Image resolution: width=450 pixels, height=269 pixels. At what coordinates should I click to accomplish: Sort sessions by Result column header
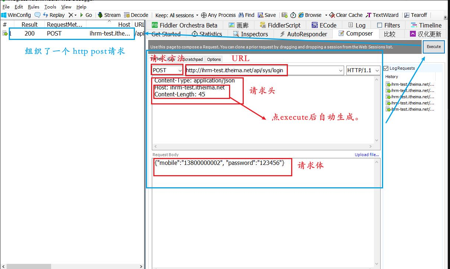tap(29, 25)
